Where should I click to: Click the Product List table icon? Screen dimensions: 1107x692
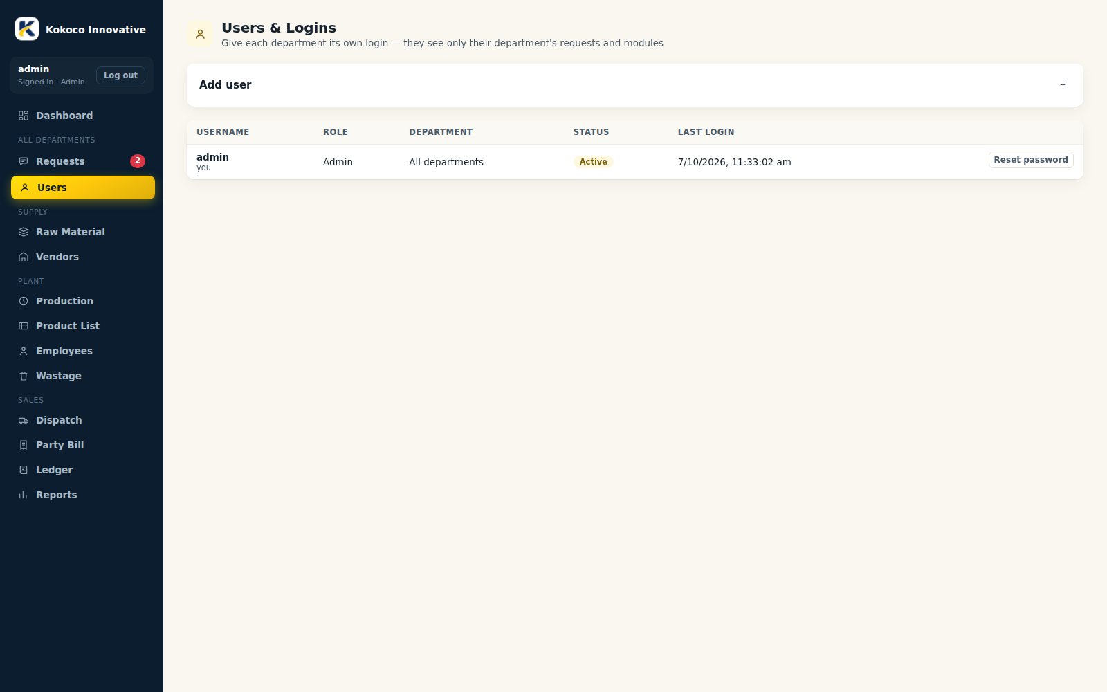coord(24,326)
